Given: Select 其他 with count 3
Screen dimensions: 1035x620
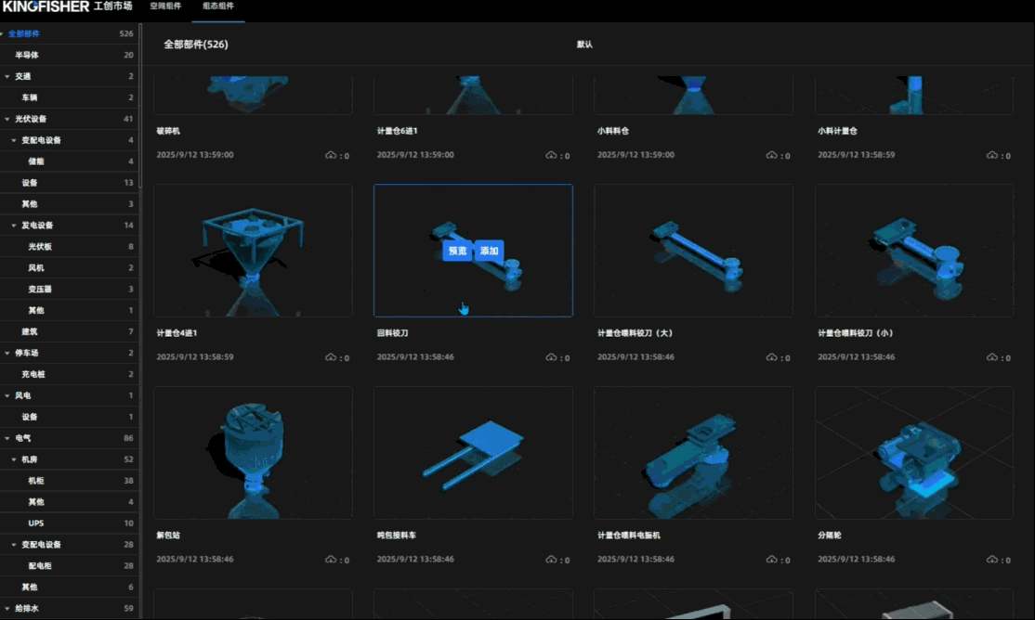Looking at the screenshot, I should tap(70, 204).
